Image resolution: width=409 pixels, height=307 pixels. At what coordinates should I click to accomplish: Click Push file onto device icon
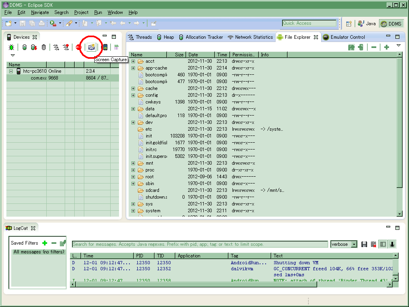tap(361, 47)
